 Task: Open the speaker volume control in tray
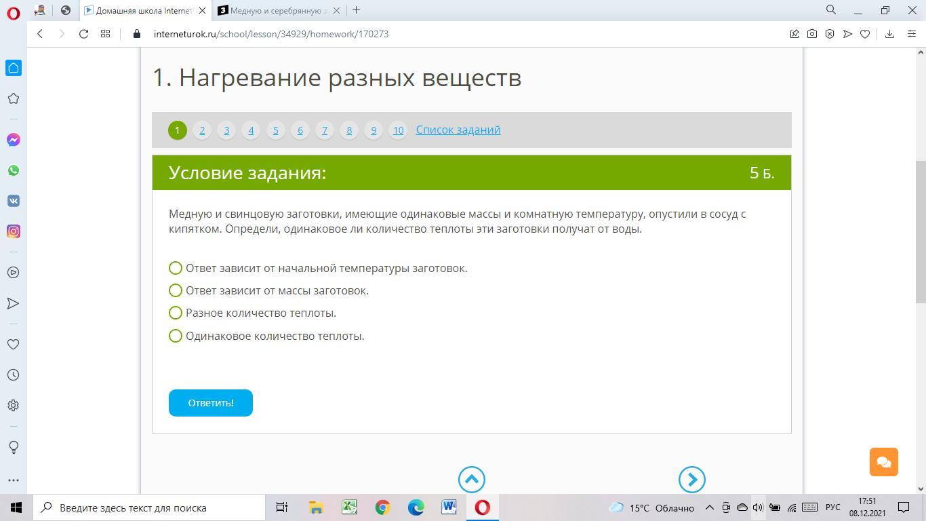click(x=758, y=507)
